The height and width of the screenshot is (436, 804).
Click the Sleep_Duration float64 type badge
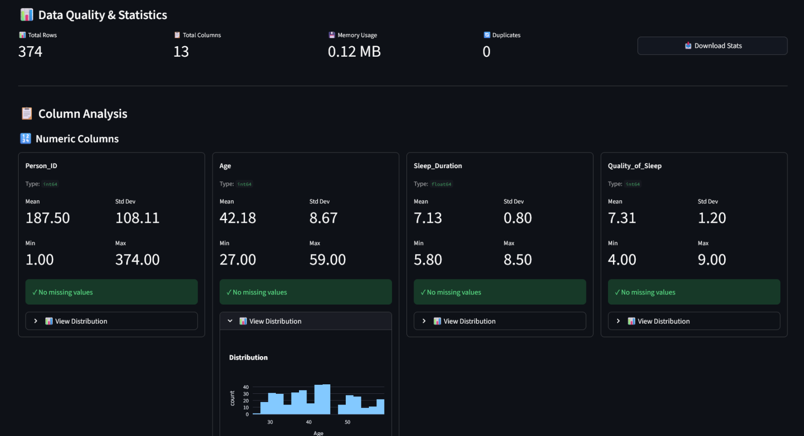(x=441, y=184)
